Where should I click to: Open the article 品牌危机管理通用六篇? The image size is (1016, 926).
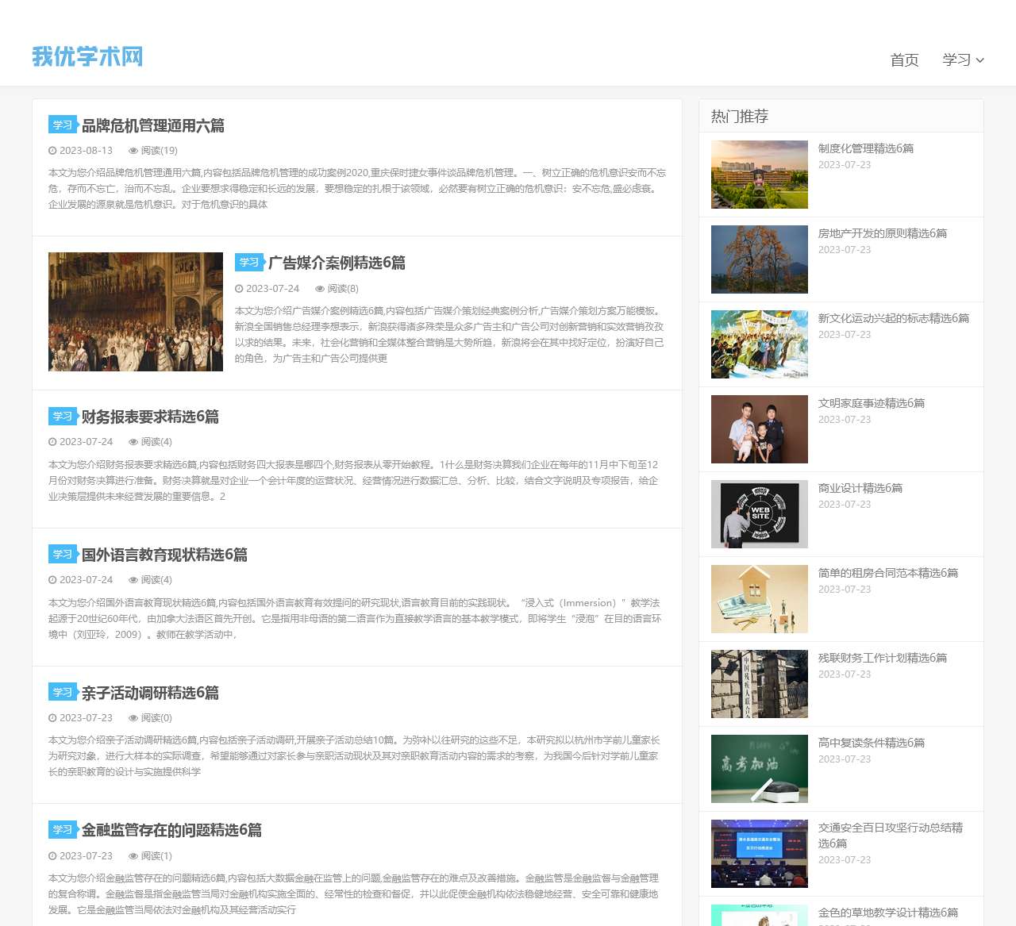[154, 125]
